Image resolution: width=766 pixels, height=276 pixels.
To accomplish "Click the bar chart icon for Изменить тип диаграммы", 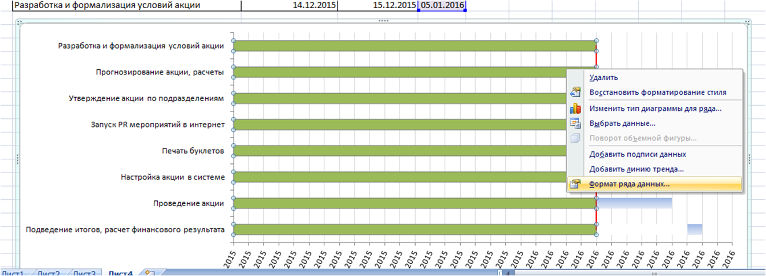I will click(x=575, y=108).
